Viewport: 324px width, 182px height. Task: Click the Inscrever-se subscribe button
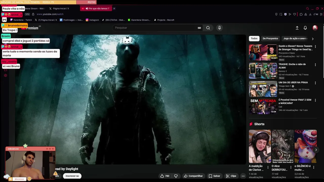pos(72,176)
